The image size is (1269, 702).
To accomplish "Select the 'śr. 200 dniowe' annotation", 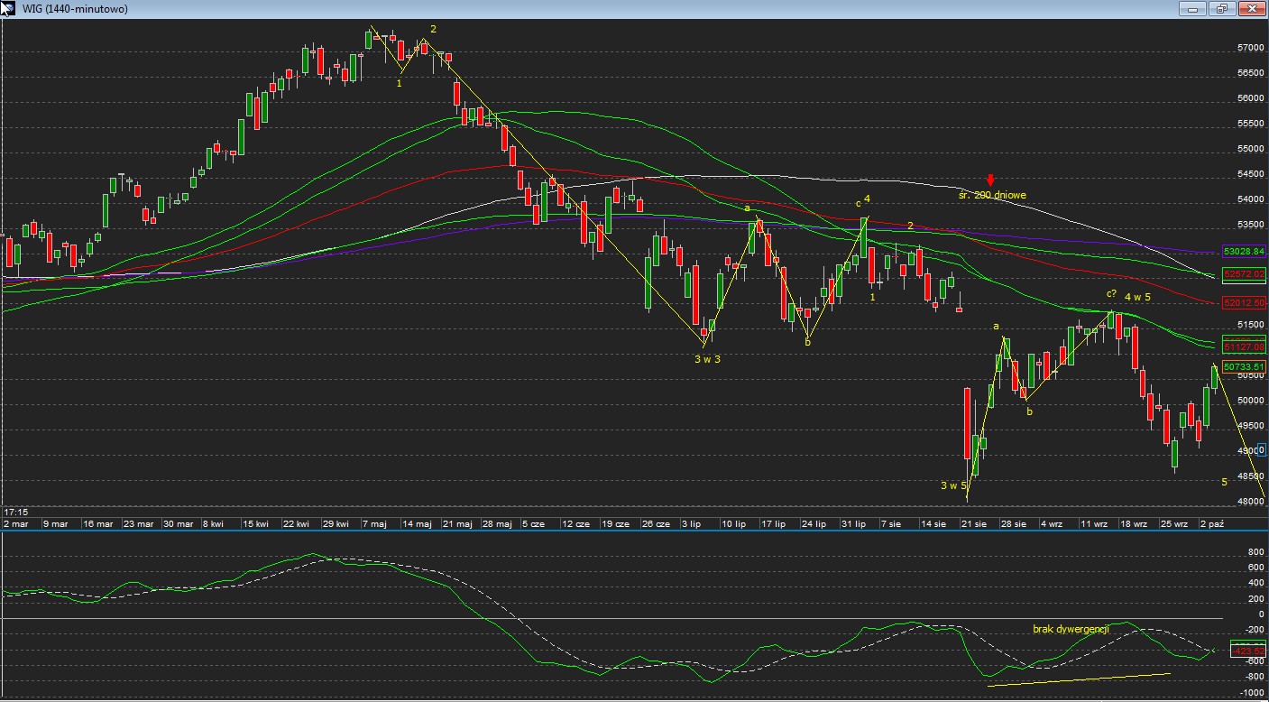I will point(991,195).
